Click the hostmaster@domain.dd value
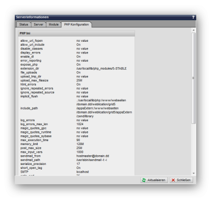 pos(93,156)
